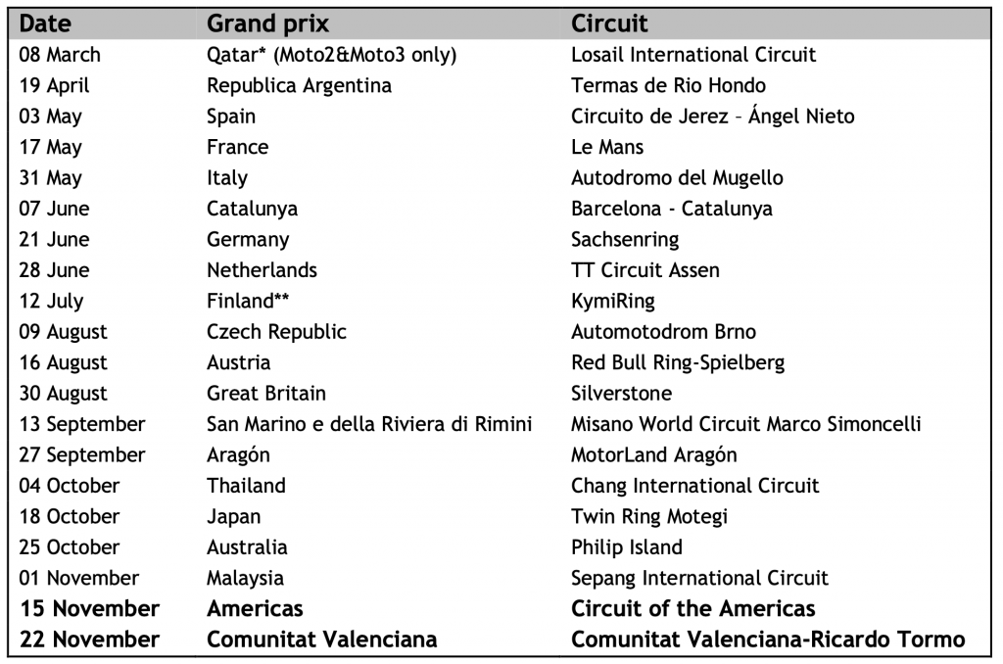The height and width of the screenshot is (664, 1003).
Task: Select the Qatar Moto2&Moto3 only cell
Action: 332,55
